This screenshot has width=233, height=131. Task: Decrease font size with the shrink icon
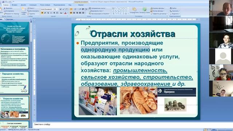(x=63, y=9)
